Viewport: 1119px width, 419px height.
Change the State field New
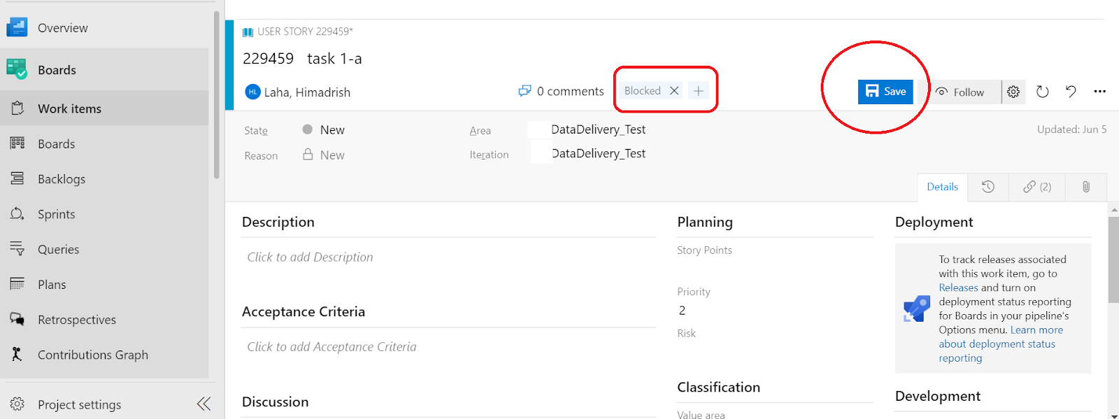click(332, 130)
